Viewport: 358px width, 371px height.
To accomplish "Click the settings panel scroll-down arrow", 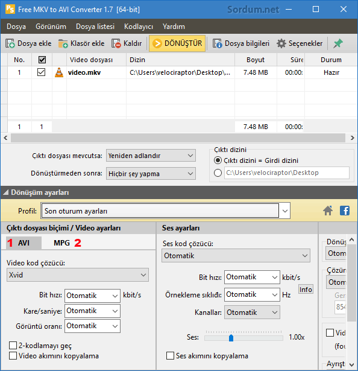I will pos(352,364).
